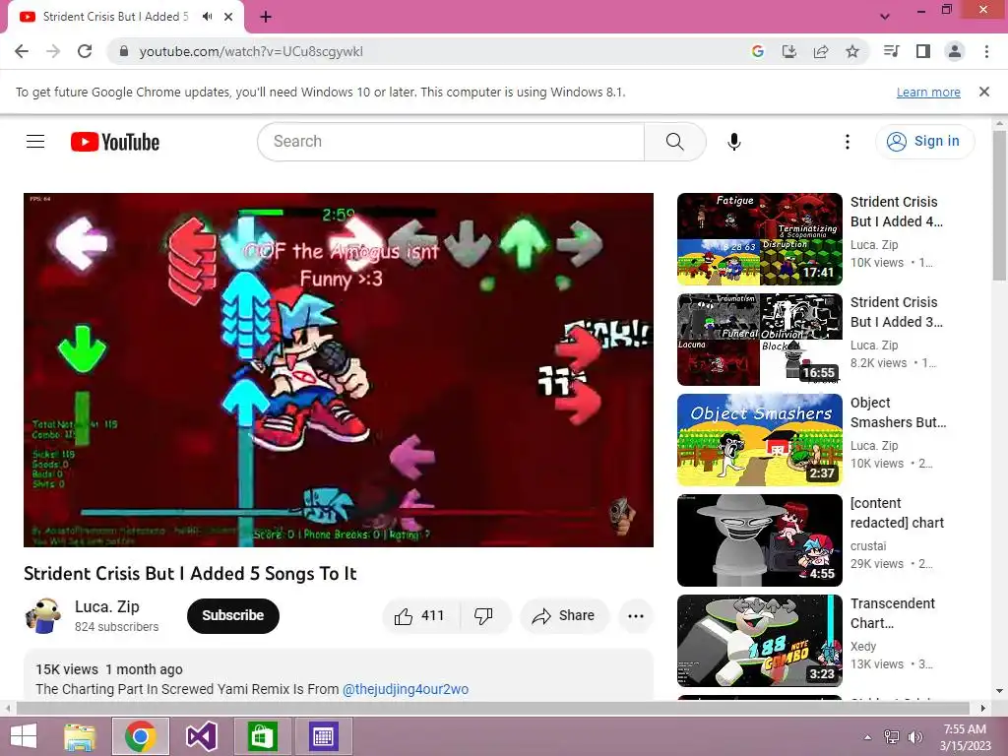
Task: Toggle Chrome side panel
Action: coord(923,51)
